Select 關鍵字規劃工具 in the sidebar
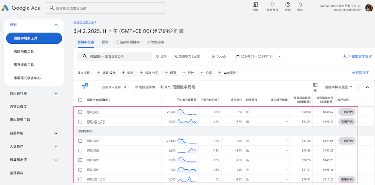This screenshot has width=375, height=185. (x=34, y=38)
